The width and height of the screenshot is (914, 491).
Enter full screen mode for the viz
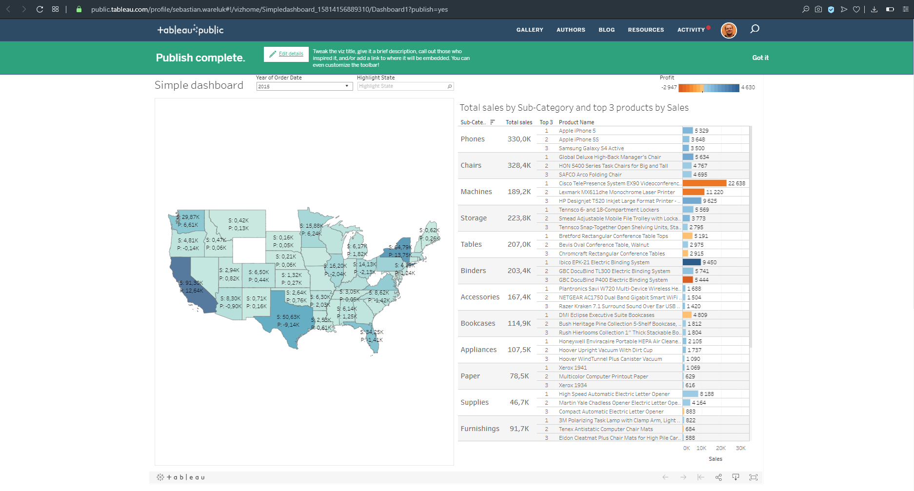(753, 477)
